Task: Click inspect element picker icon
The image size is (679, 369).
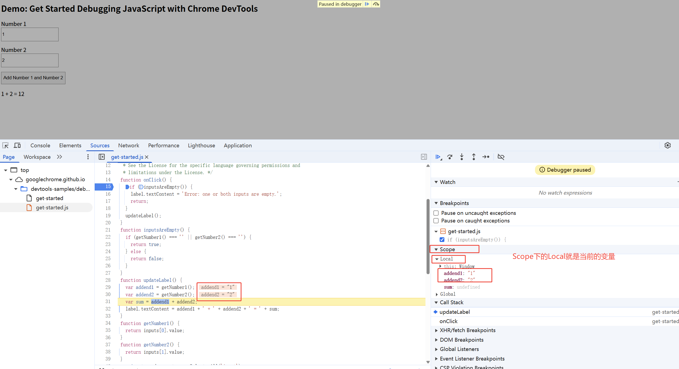Action: pos(5,145)
